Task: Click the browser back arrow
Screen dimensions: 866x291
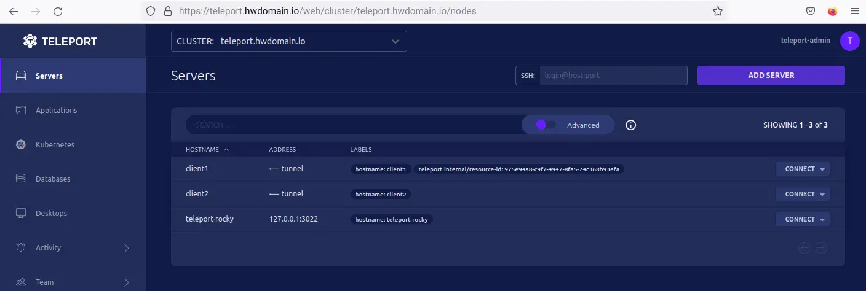Action: pyautogui.click(x=14, y=11)
